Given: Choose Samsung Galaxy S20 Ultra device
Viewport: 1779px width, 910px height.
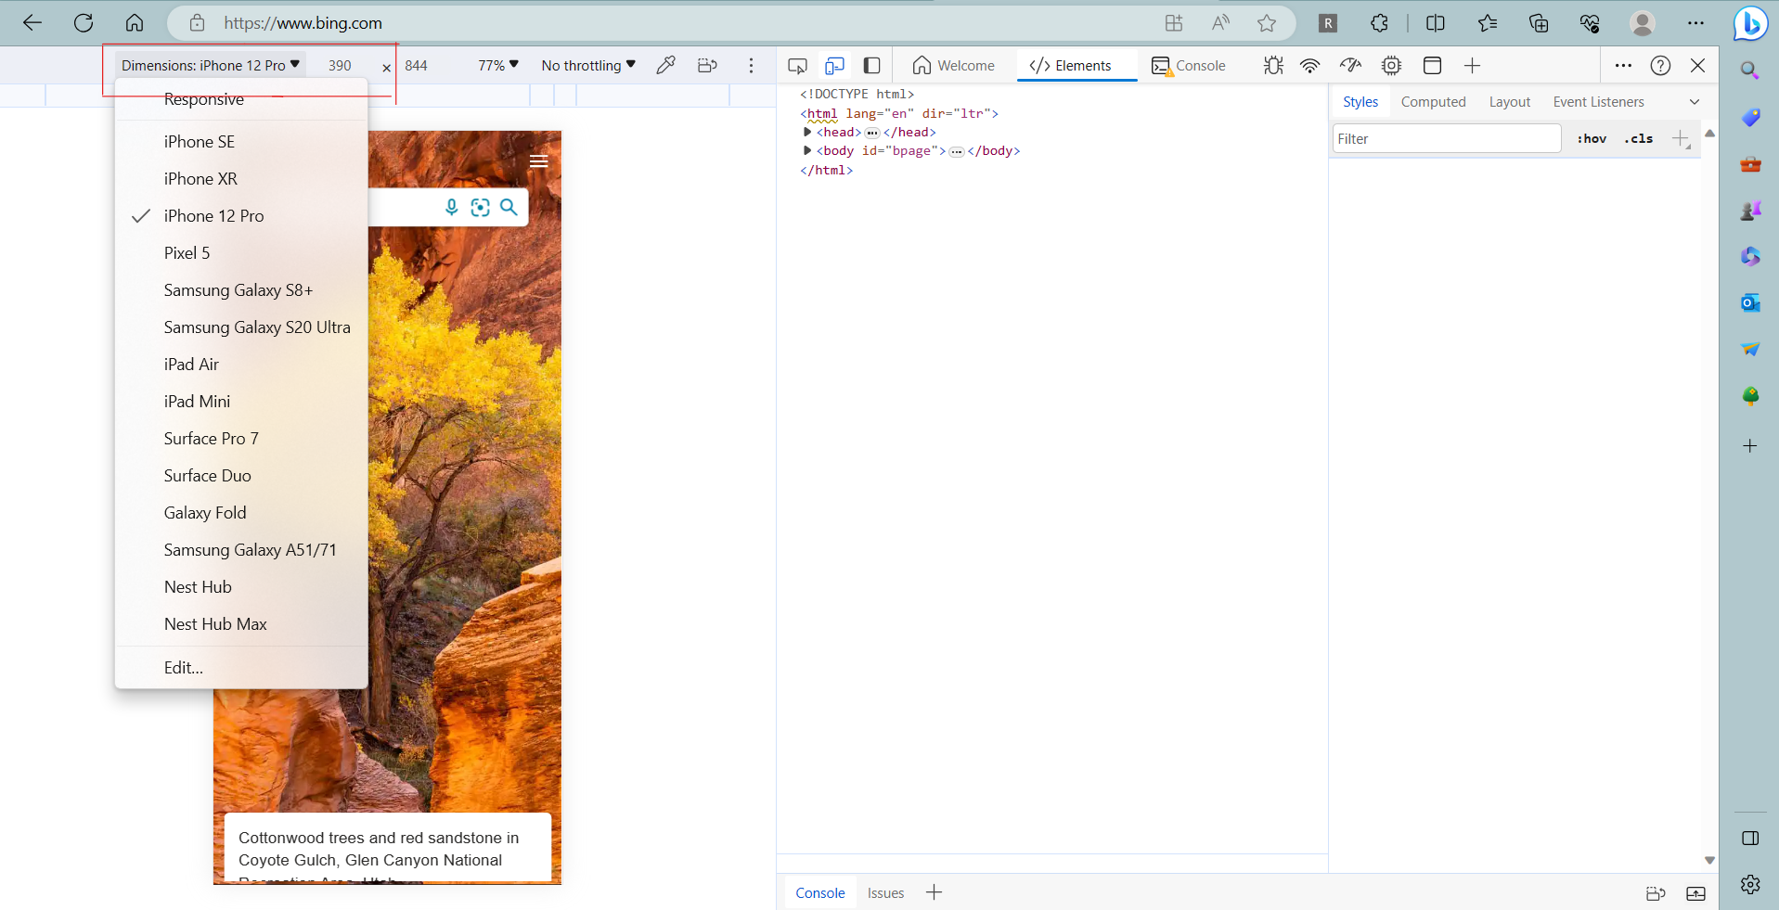Looking at the screenshot, I should (x=257, y=327).
